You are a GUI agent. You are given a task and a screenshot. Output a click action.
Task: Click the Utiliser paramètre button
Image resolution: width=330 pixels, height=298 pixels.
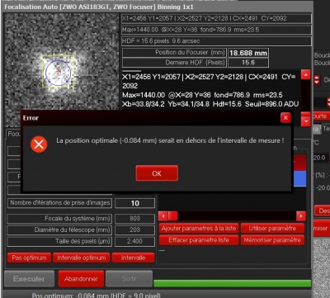click(272, 228)
